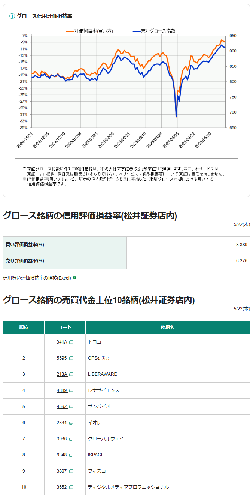Click the info icon beside グロース信用評価損益率

[12, 16]
